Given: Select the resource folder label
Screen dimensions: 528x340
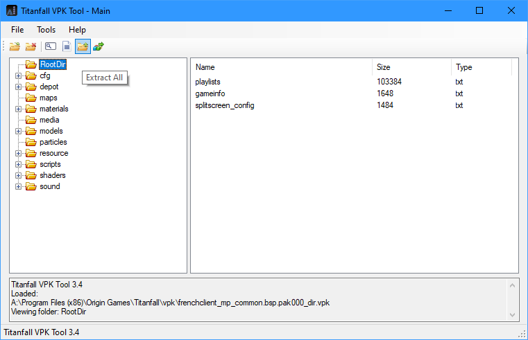Looking at the screenshot, I should point(54,153).
